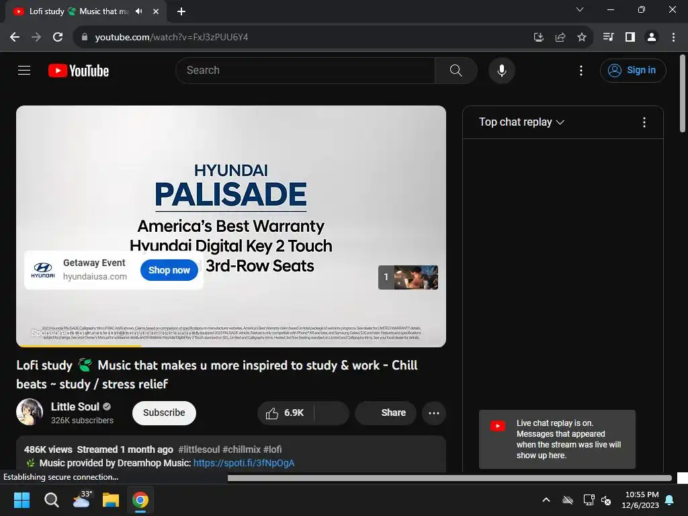Open clock showing 10:55 PM
Viewport: 688px width, 516px height.
click(640, 500)
